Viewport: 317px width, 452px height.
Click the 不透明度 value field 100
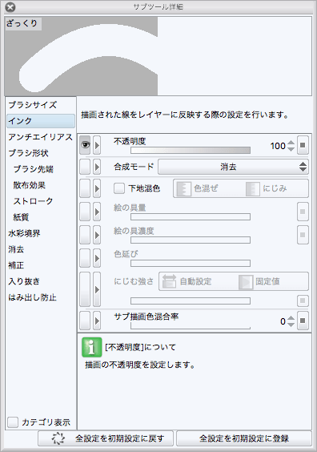click(278, 146)
